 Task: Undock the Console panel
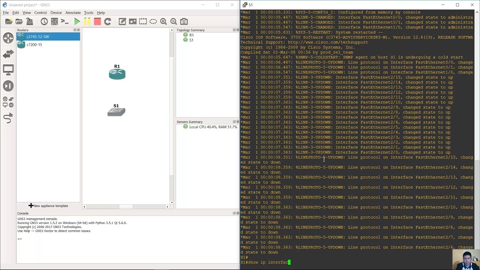[x=234, y=213]
